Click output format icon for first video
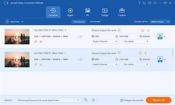Image resolution: width=175 pixels, height=105 pixels. point(160,36)
